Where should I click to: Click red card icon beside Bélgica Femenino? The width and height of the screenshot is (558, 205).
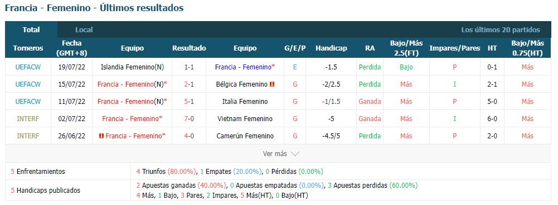(272, 84)
